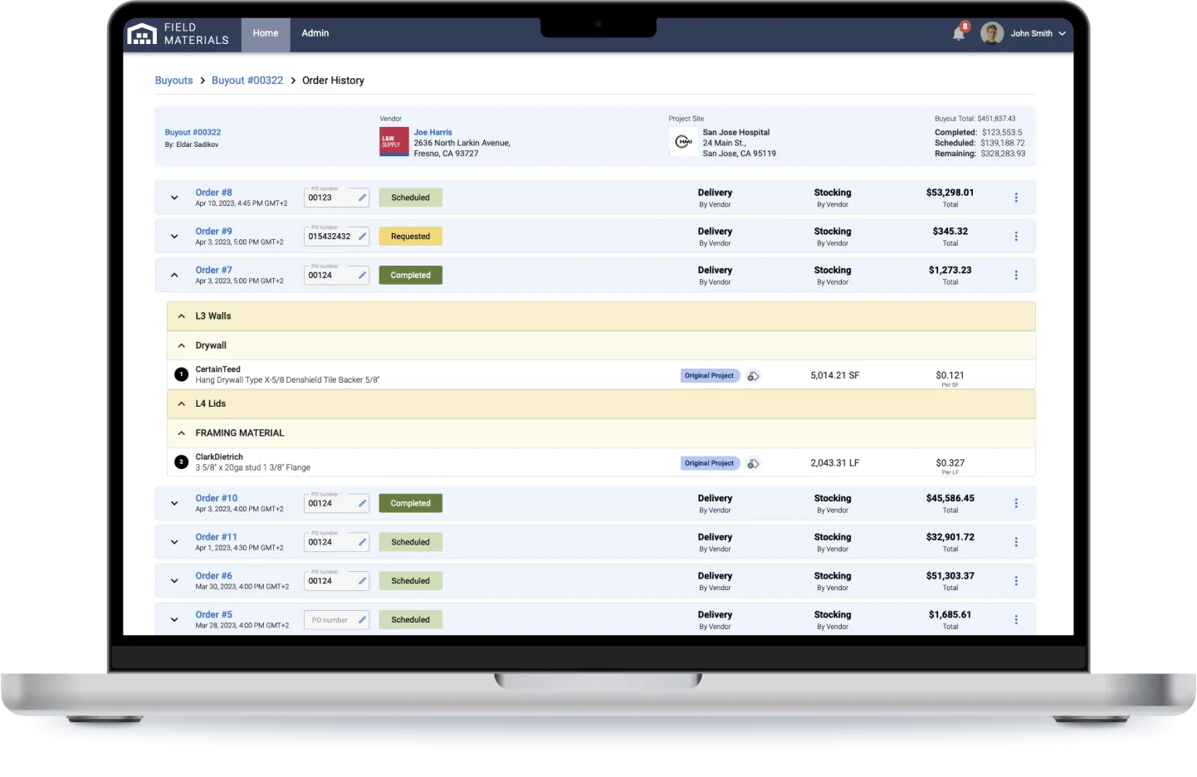
Task: Click the tag icon next to ClarkDietrich's badge
Action: point(753,463)
